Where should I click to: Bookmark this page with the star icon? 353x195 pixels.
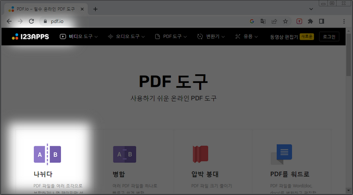pos(285,21)
